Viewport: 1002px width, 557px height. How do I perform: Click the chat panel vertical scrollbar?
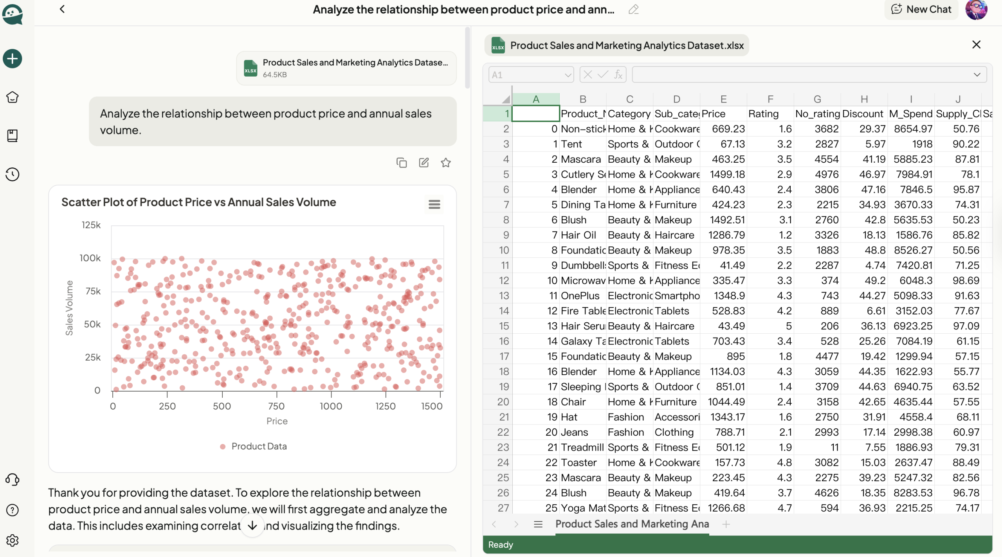click(x=467, y=58)
